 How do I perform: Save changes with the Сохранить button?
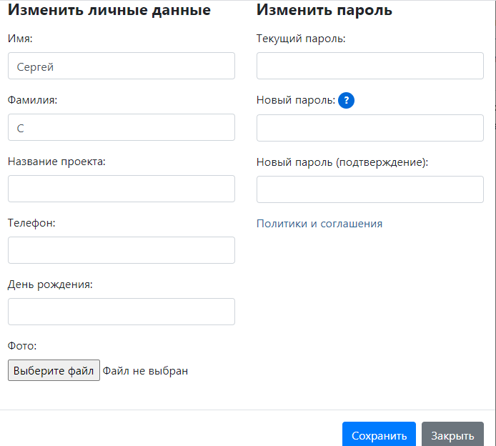[x=379, y=435]
